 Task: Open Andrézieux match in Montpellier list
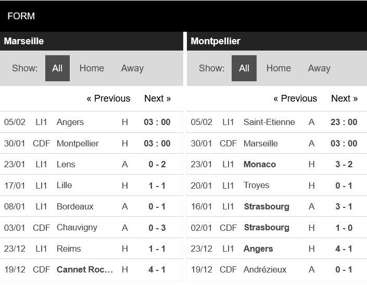tap(265, 269)
